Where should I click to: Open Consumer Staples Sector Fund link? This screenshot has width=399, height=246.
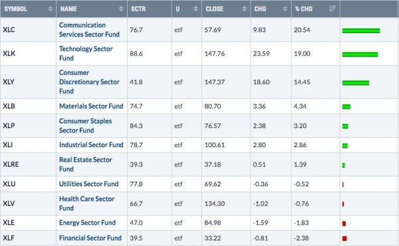click(85, 126)
